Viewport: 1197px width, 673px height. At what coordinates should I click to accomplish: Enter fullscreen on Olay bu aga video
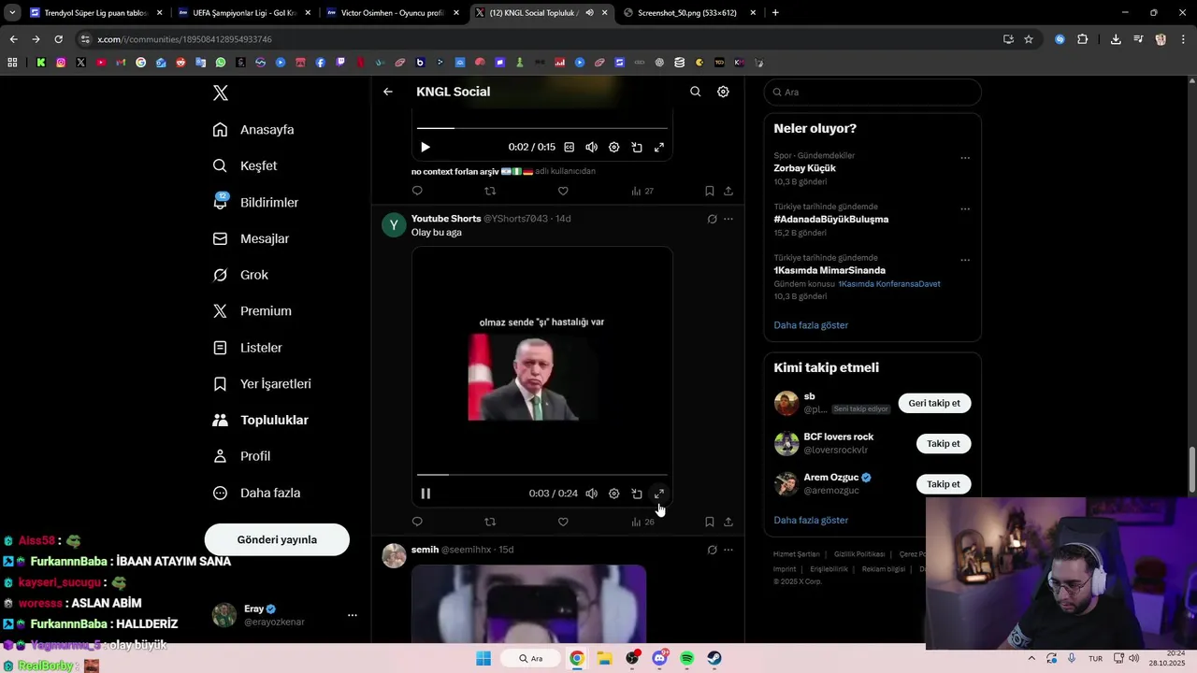pyautogui.click(x=659, y=494)
